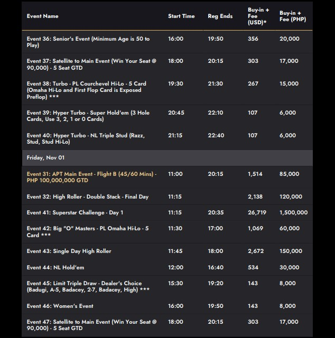Open Event 43 Single Day High Roller
Image resolution: width=335 pixels, height=338 pixels.
69,251
